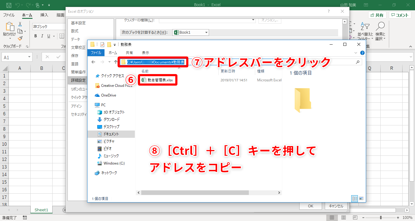Click the formula bar confirm checkmark icon
Image resolution: width=415 pixels, height=221 pixels.
(x=58, y=57)
